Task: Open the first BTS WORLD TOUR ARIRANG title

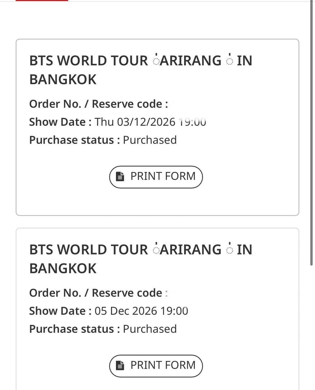Action: (x=141, y=70)
